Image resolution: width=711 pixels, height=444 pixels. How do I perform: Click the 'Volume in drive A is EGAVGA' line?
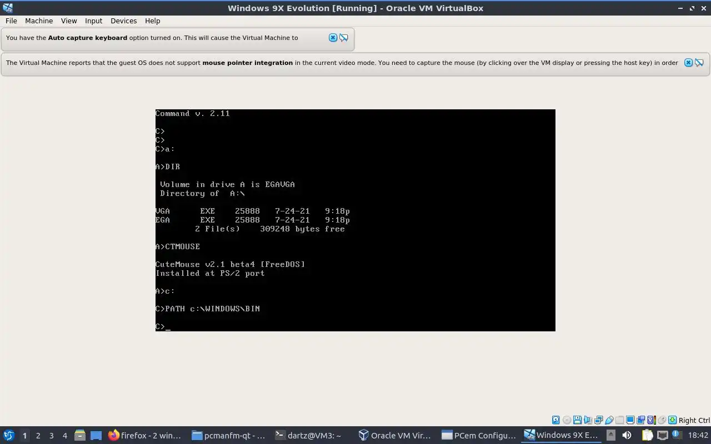point(227,184)
